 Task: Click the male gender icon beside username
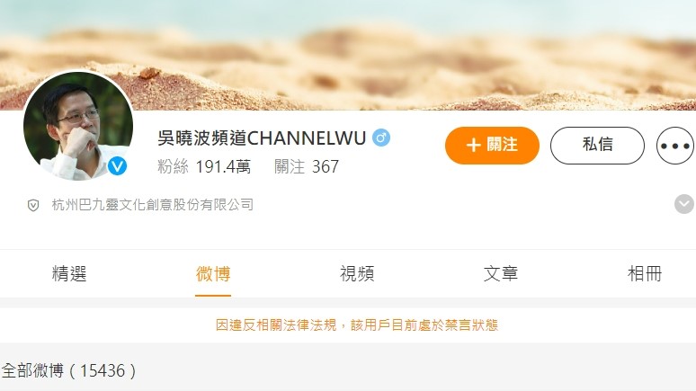[381, 138]
